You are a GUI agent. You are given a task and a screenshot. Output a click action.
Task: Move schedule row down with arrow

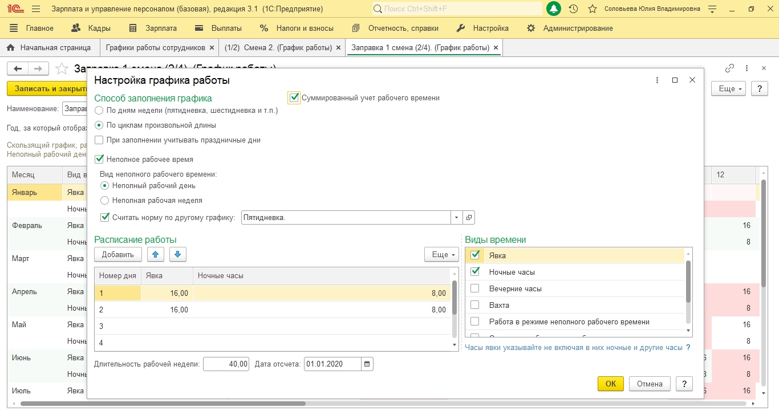coord(177,254)
